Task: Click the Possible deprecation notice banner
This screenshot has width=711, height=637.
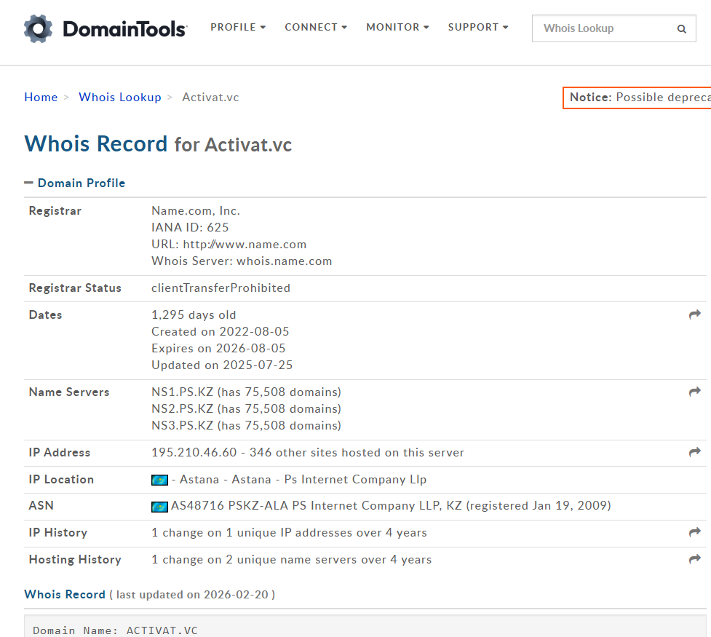Action: [637, 98]
